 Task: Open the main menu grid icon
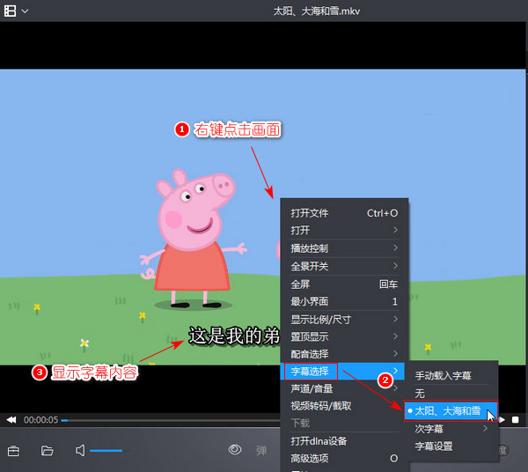coord(10,11)
